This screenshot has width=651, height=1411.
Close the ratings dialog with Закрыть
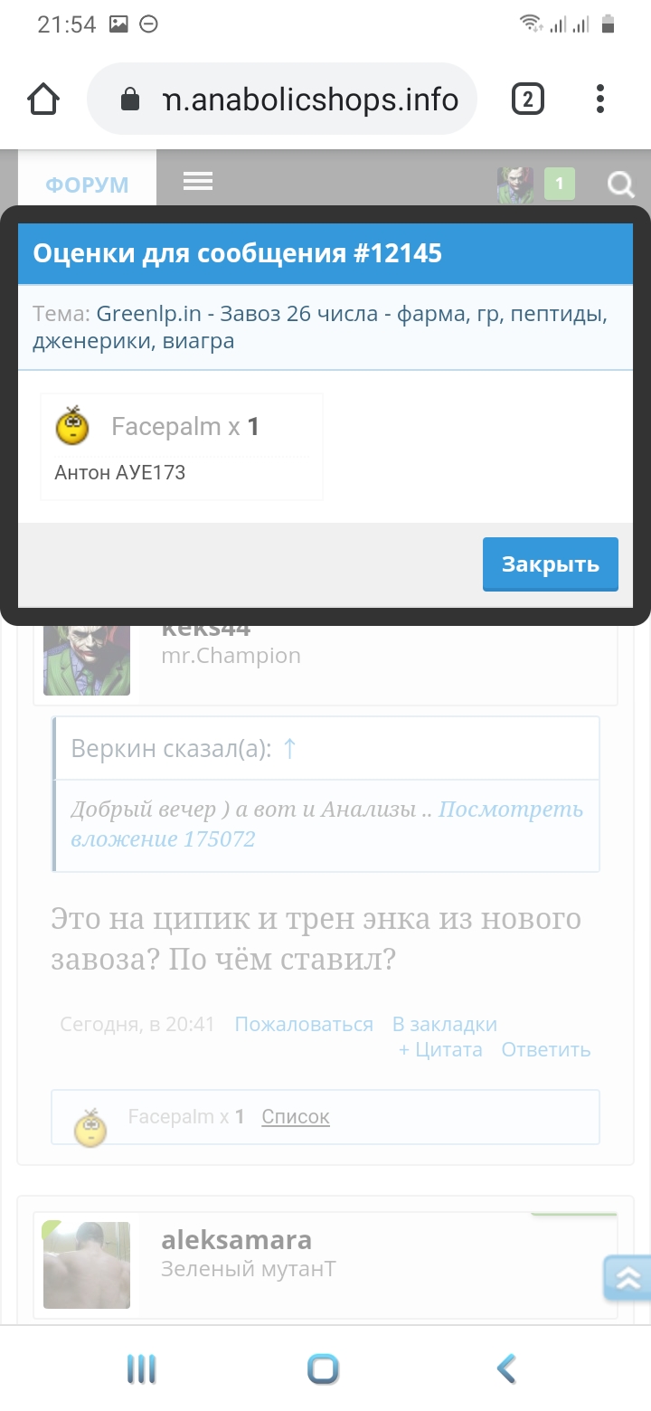[x=551, y=564]
